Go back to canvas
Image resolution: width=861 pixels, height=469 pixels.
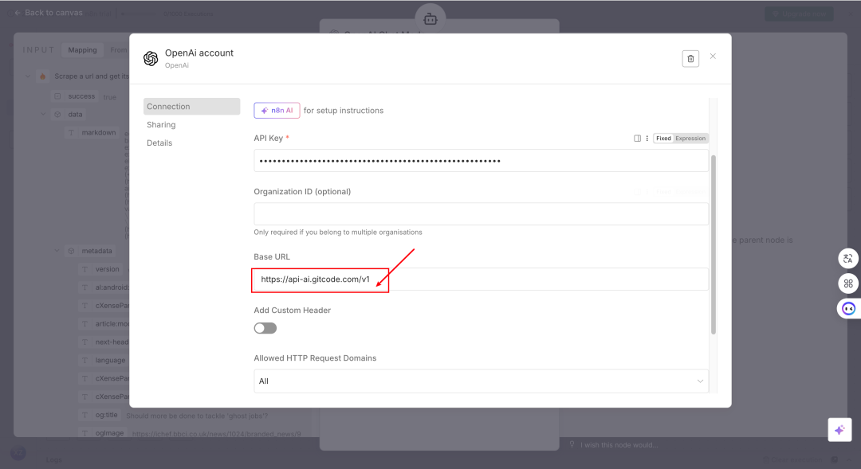pyautogui.click(x=49, y=13)
